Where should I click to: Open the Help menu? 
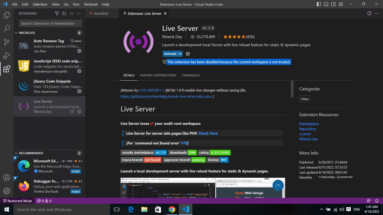[105, 4]
